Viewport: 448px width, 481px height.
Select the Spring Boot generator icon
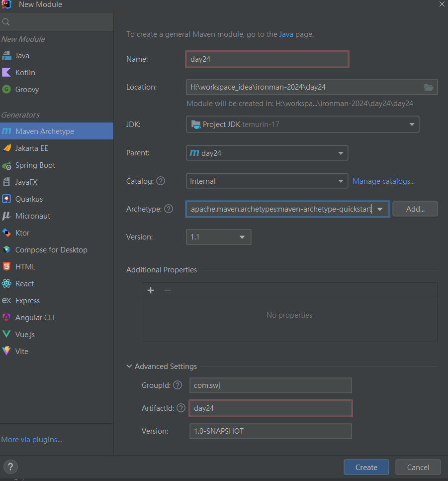click(6, 165)
